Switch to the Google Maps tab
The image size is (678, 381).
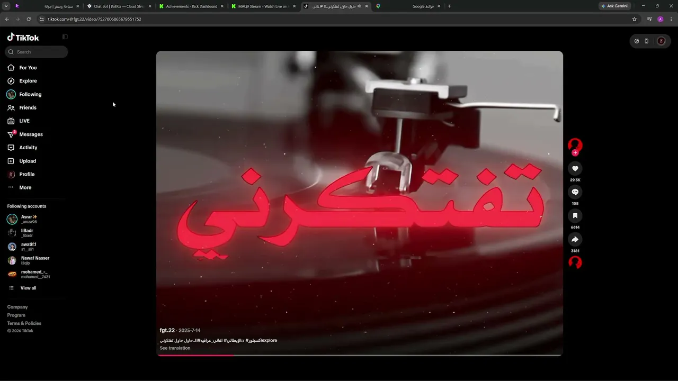pyautogui.click(x=408, y=6)
